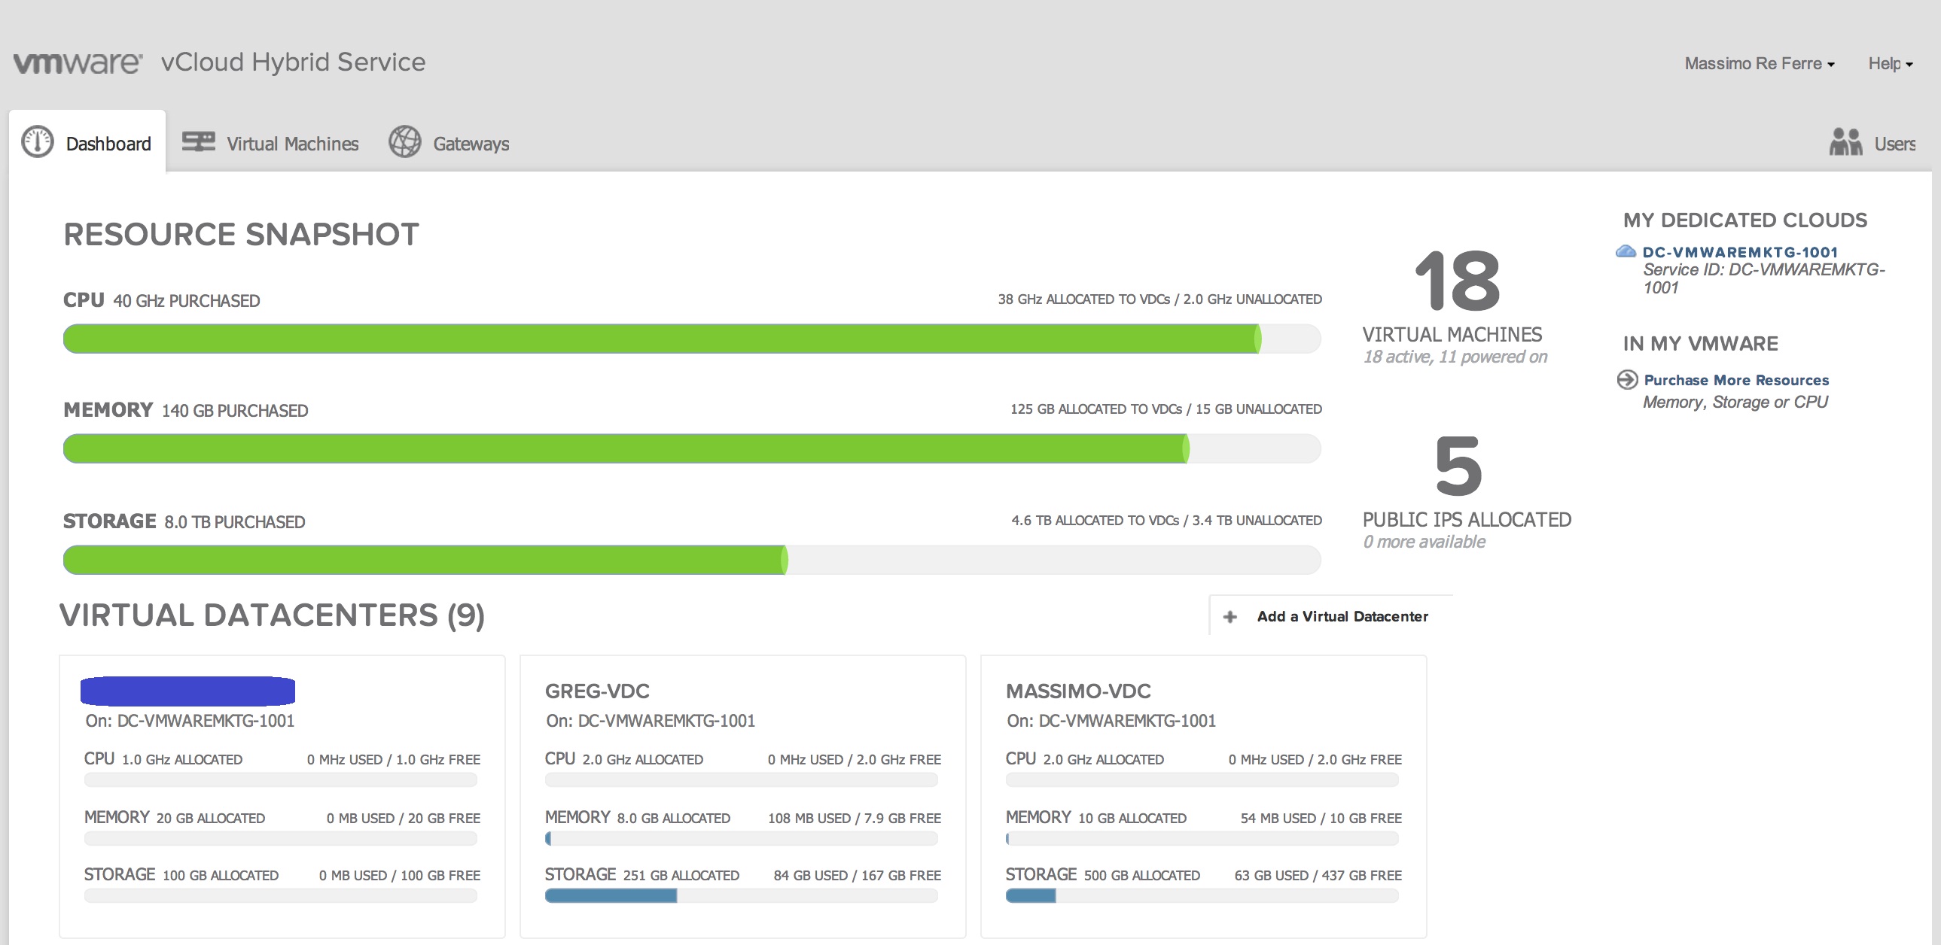Click 'Memory, Storage or CPU' subtitle text
This screenshot has height=945, width=1941.
(x=1735, y=402)
